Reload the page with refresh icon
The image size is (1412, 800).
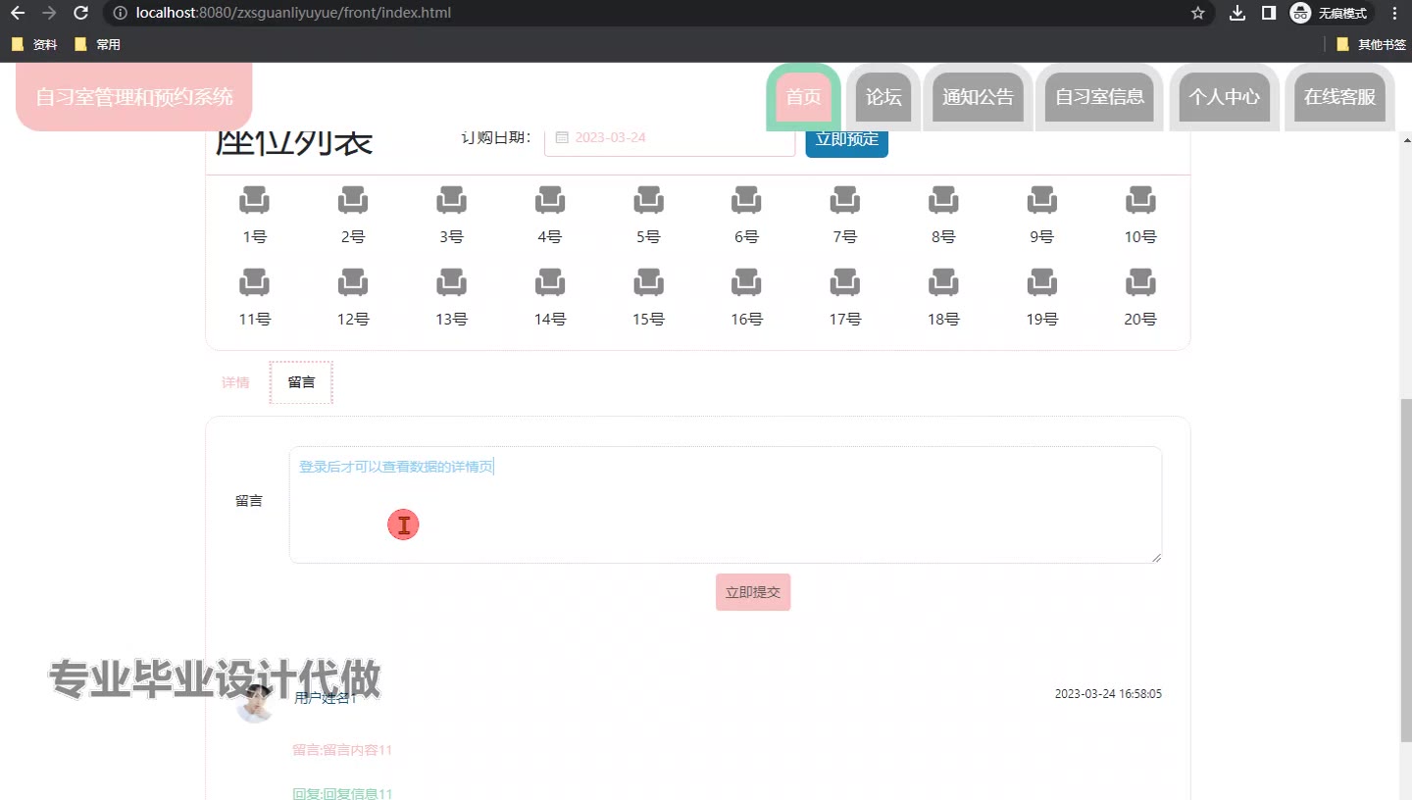tap(80, 14)
